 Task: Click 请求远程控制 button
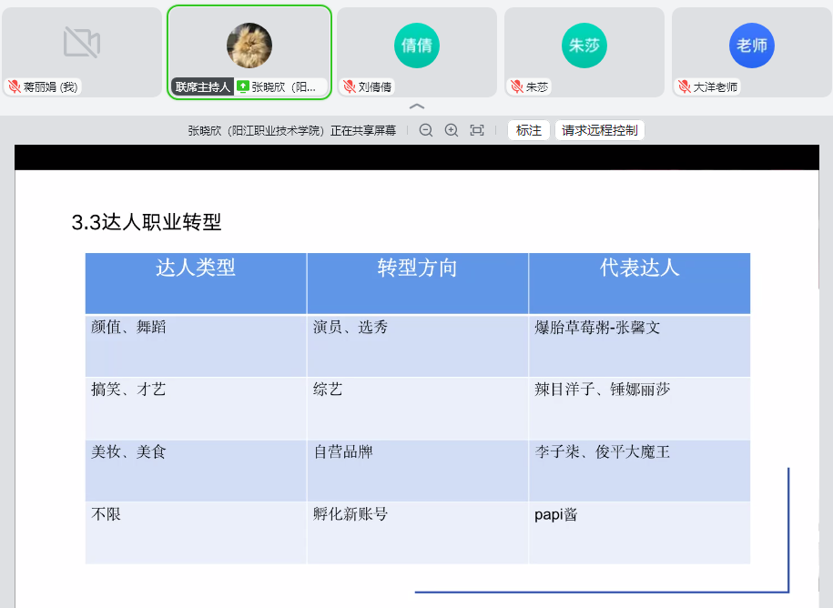tap(600, 130)
